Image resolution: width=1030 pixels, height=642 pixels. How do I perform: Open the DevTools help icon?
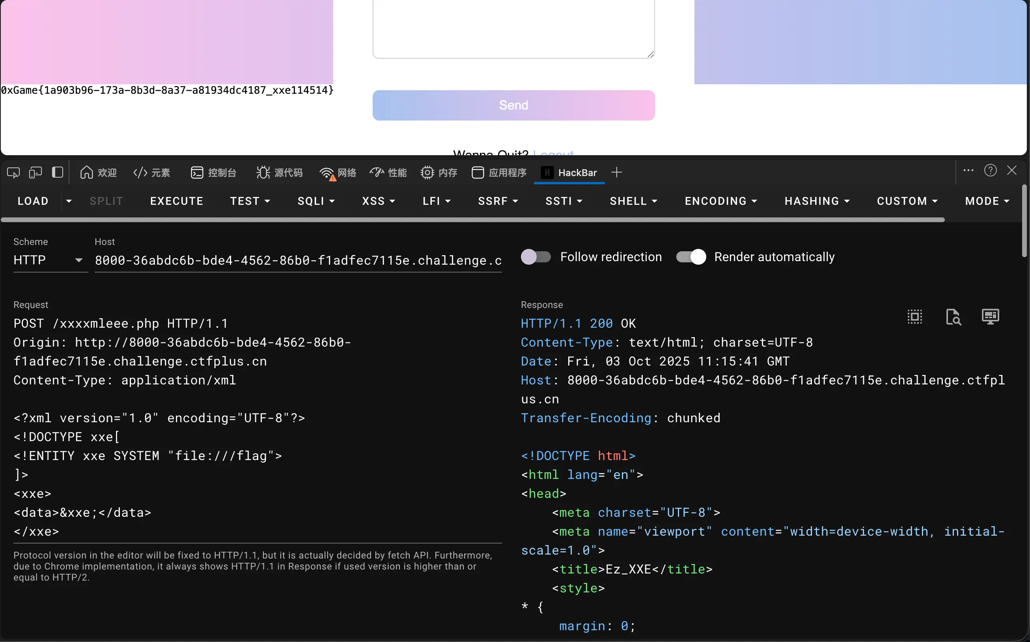[x=990, y=171]
